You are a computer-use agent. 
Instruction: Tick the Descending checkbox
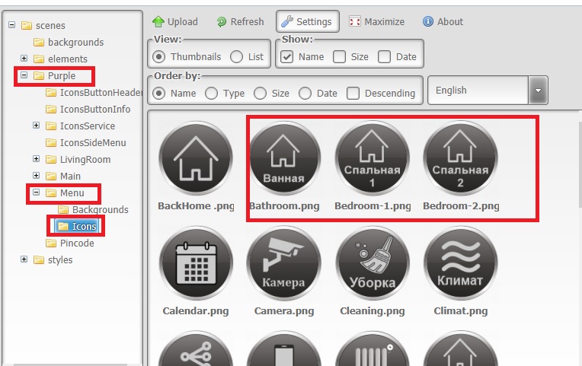(x=353, y=93)
